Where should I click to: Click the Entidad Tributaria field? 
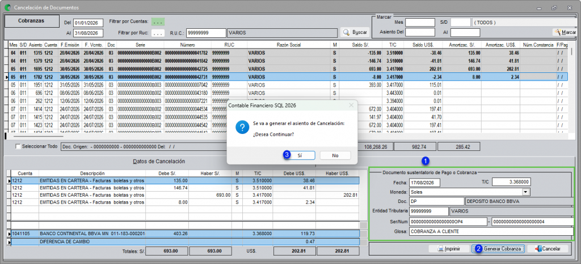coord(429,211)
